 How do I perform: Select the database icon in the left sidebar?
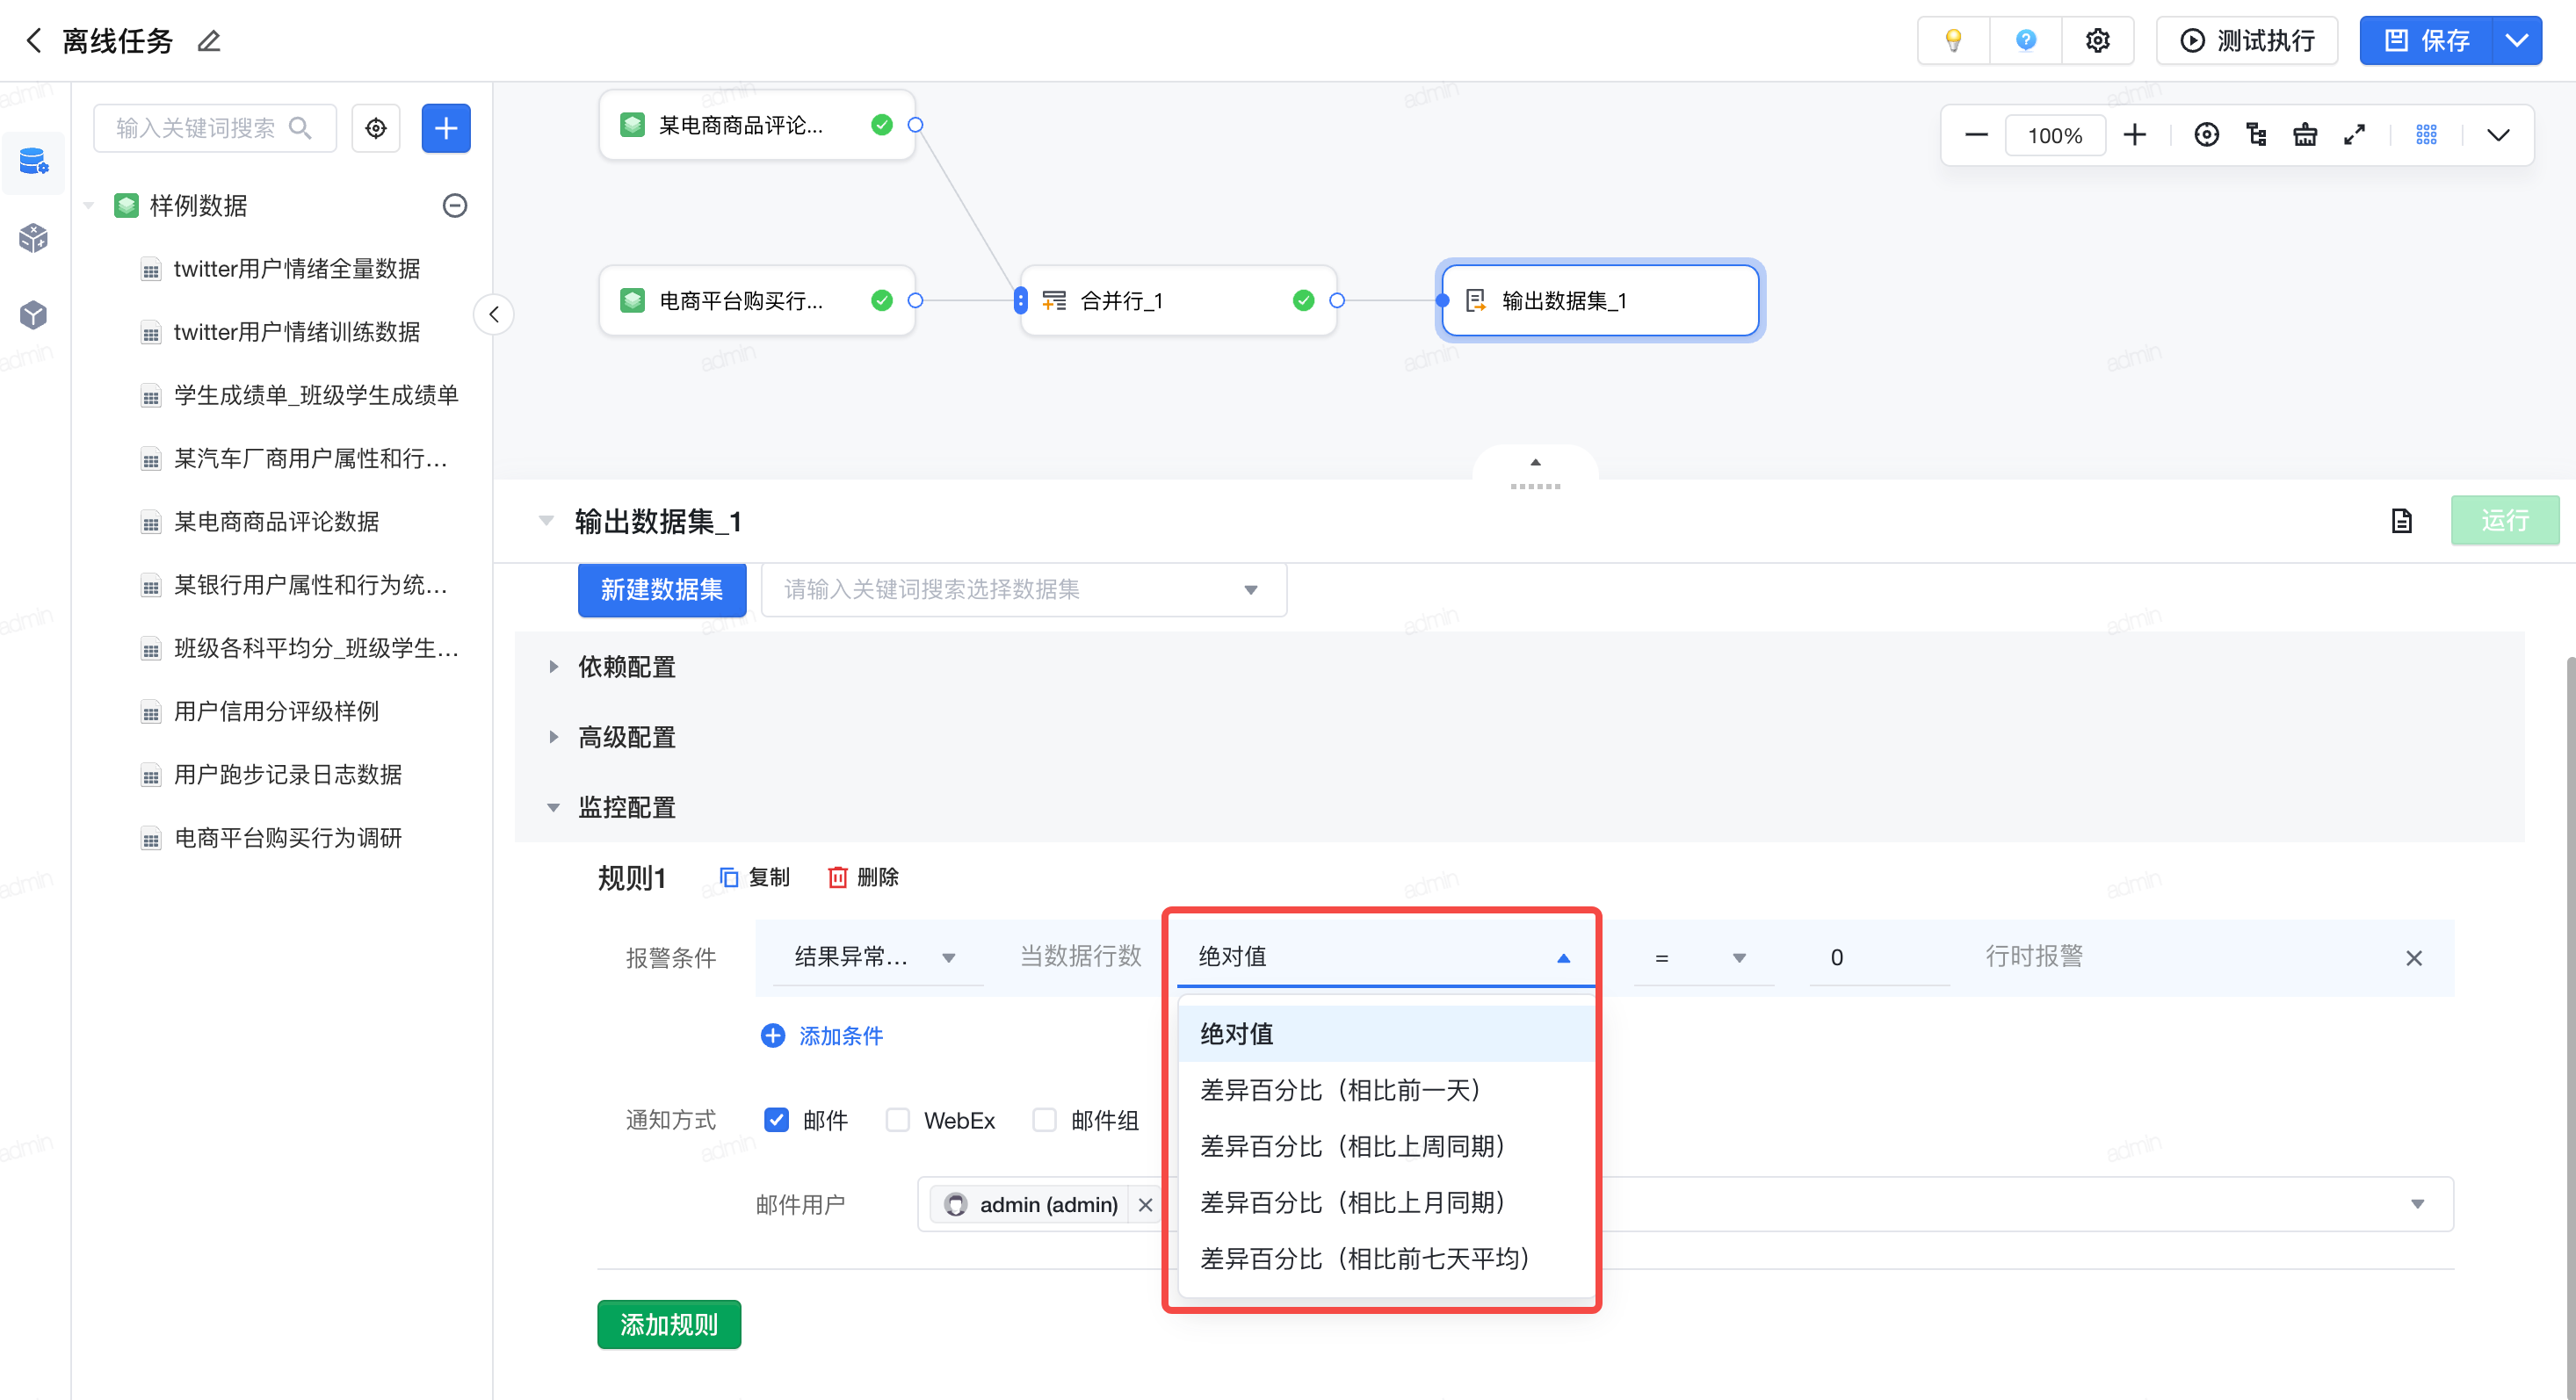click(x=34, y=161)
